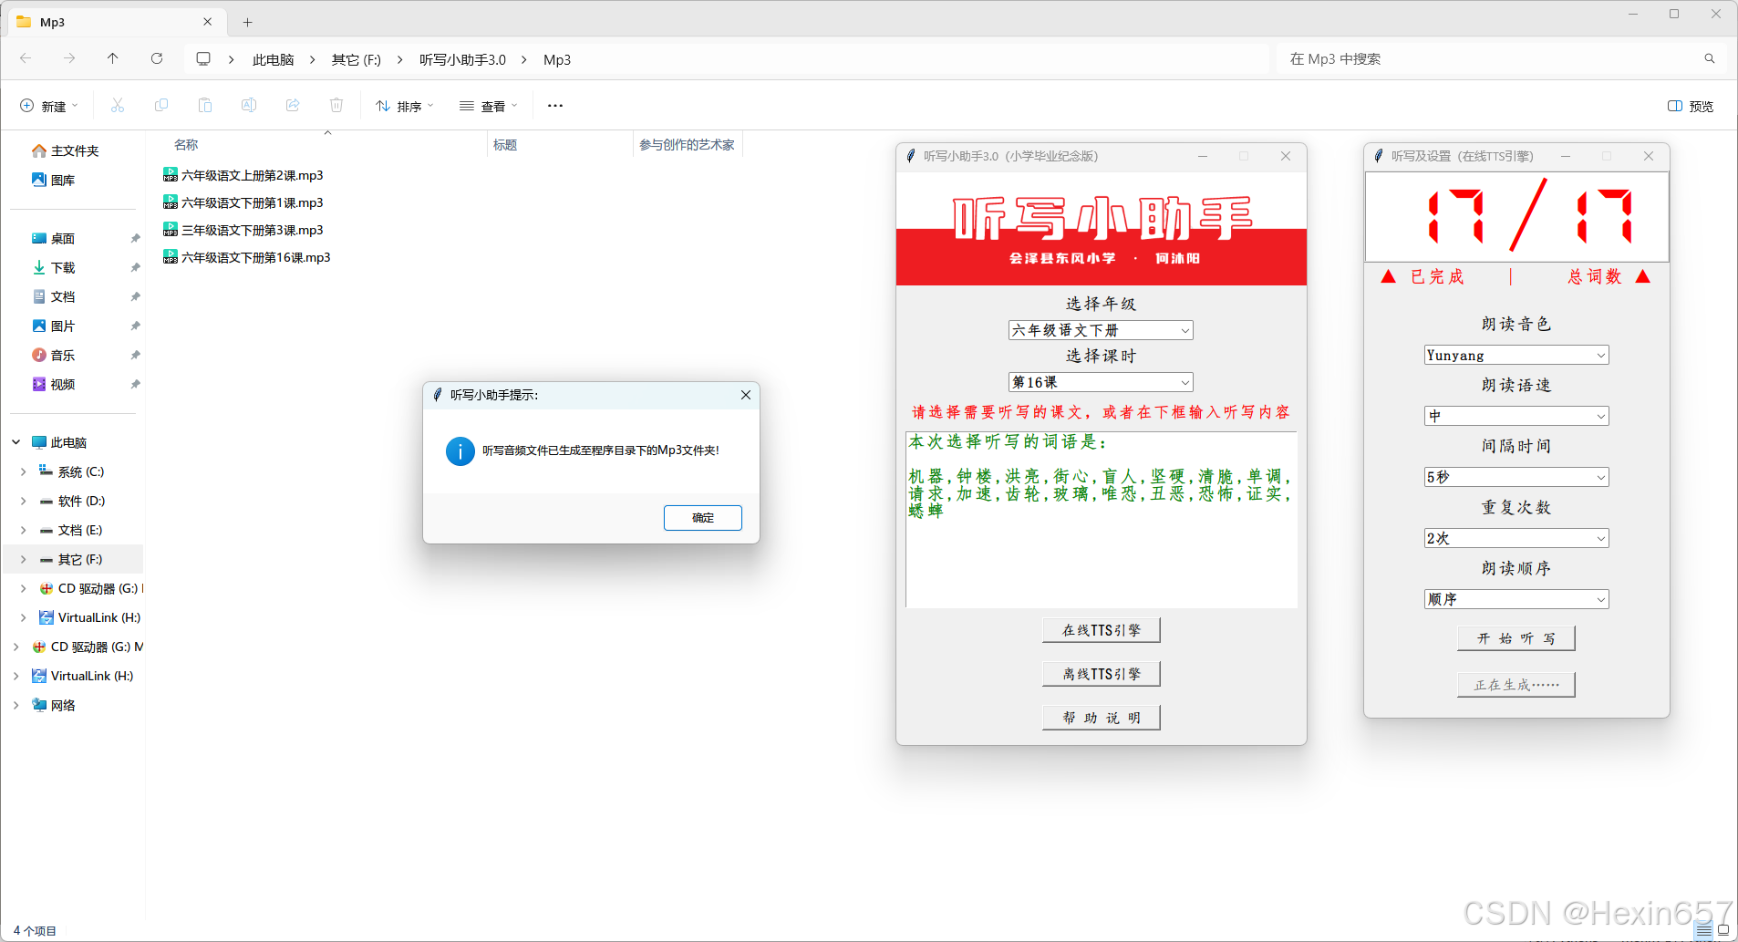Click the Share icon in toolbar
This screenshot has height=942, width=1738.
pyautogui.click(x=293, y=106)
